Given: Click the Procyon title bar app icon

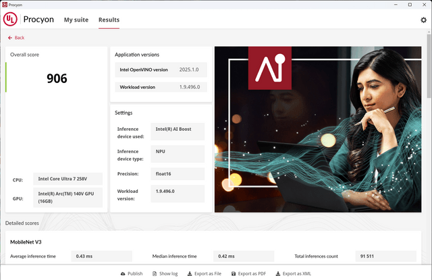Looking at the screenshot, I should [x=5, y=5].
